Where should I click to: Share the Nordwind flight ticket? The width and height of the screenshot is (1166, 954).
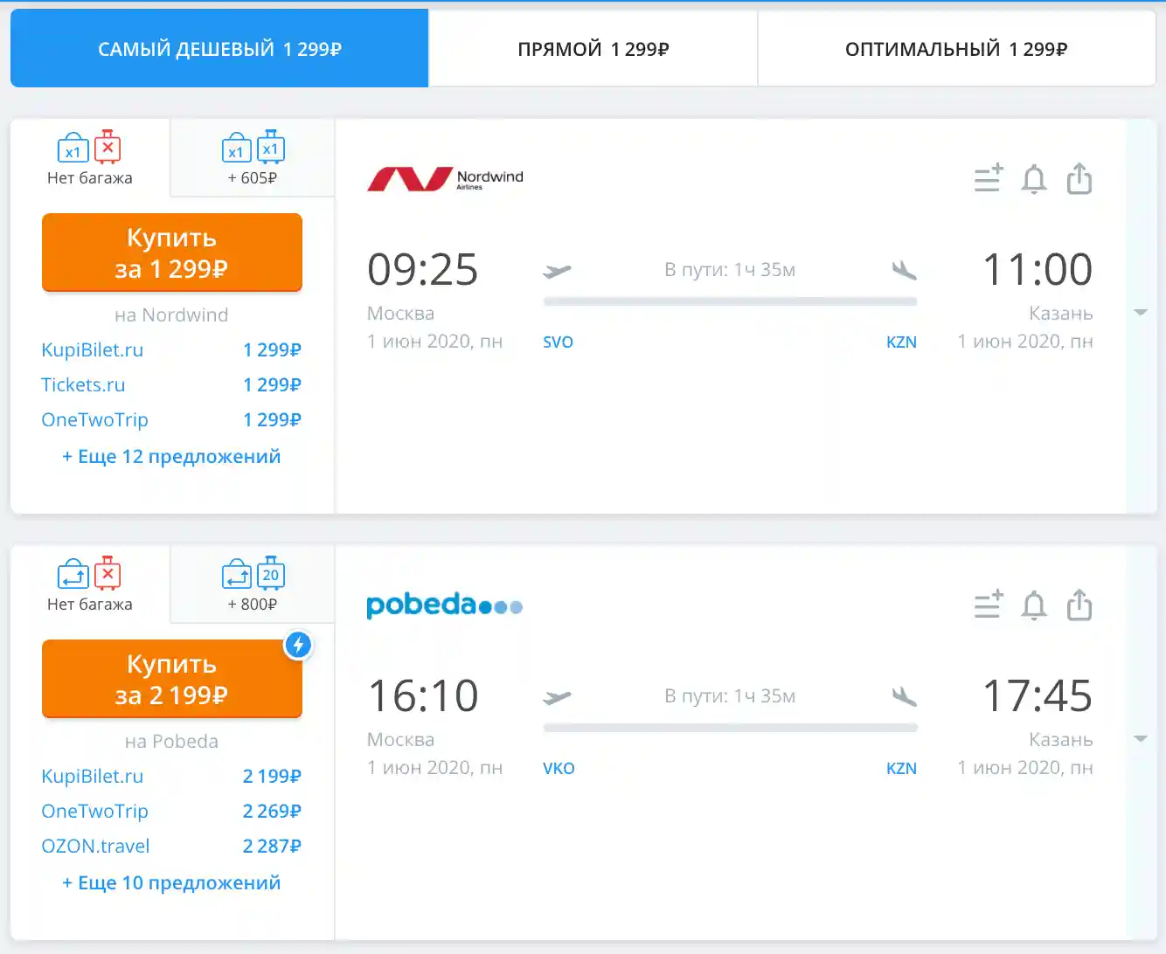point(1079,179)
